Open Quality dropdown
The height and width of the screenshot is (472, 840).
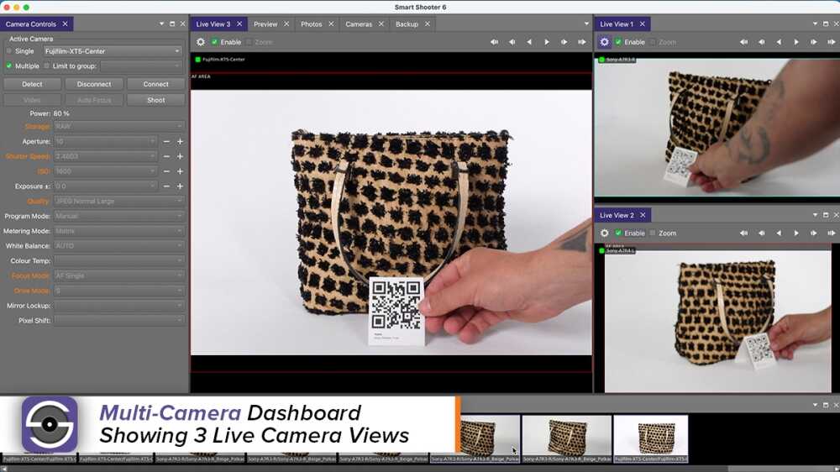[118, 201]
